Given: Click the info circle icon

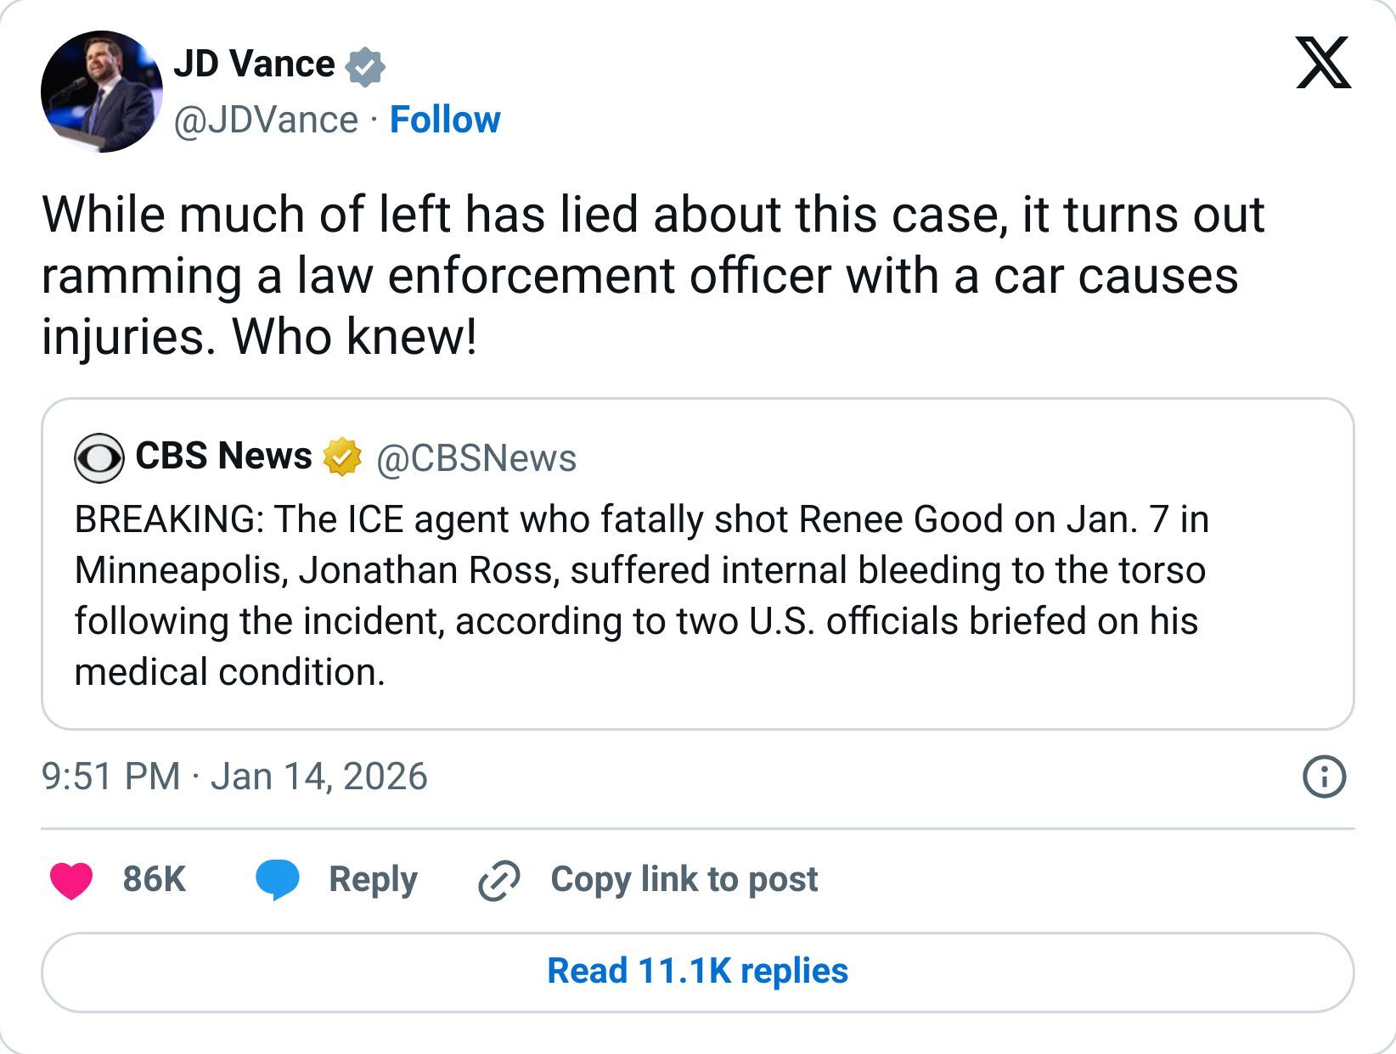Looking at the screenshot, I should click(1324, 776).
